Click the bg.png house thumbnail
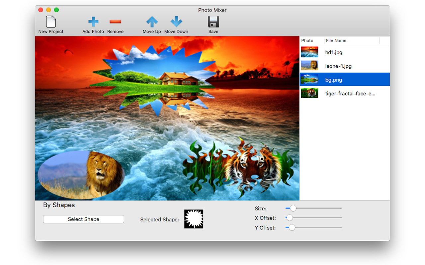 [309, 79]
